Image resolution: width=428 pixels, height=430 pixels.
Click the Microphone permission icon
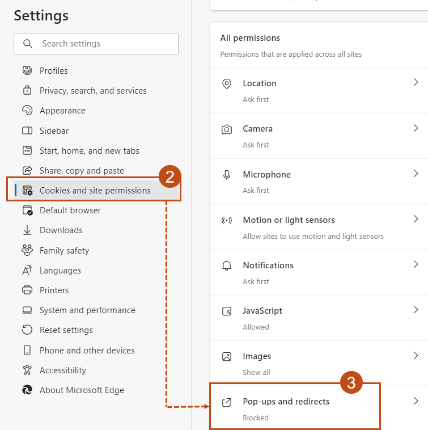point(227,175)
